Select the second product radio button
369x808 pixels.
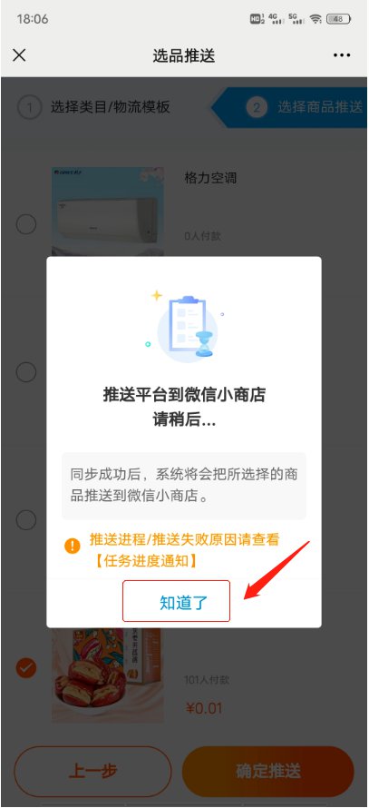click(x=26, y=371)
